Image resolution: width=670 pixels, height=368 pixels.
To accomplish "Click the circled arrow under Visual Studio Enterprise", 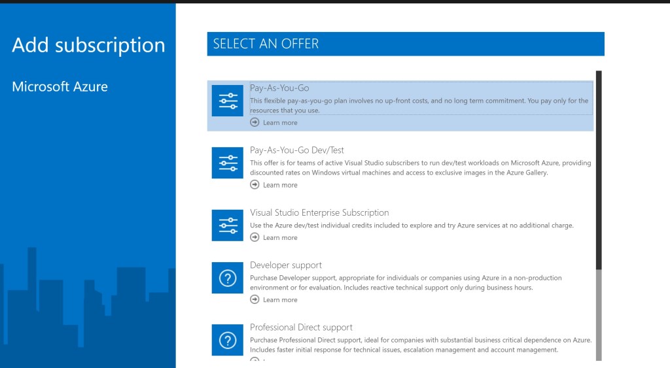I will 255,237.
